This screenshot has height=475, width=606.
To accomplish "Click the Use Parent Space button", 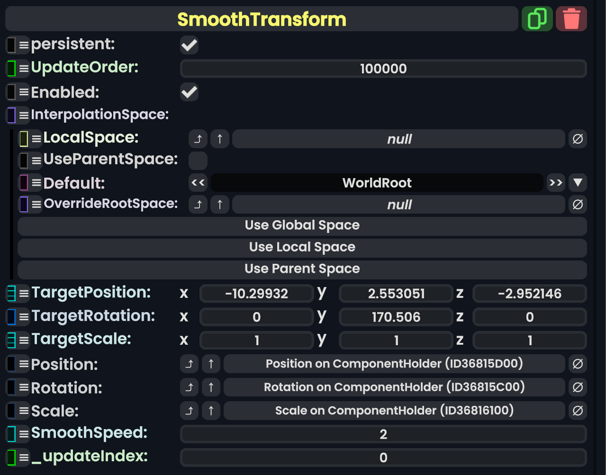I will 302,269.
